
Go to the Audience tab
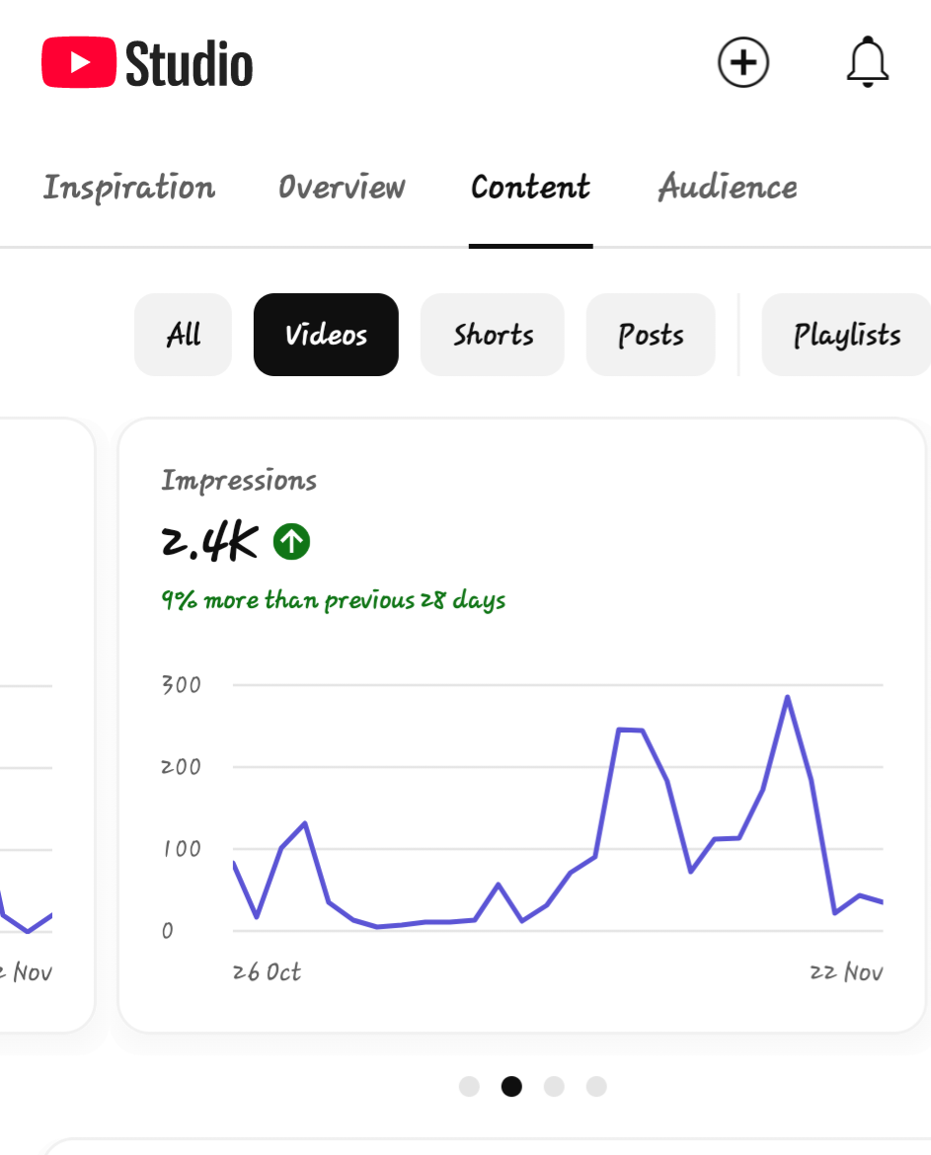coord(728,188)
